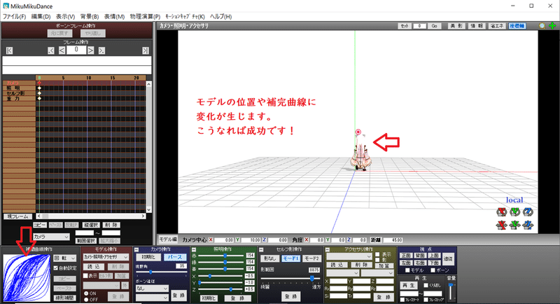Open the 編集(D) menu
This screenshot has height=304, width=560.
41,16
